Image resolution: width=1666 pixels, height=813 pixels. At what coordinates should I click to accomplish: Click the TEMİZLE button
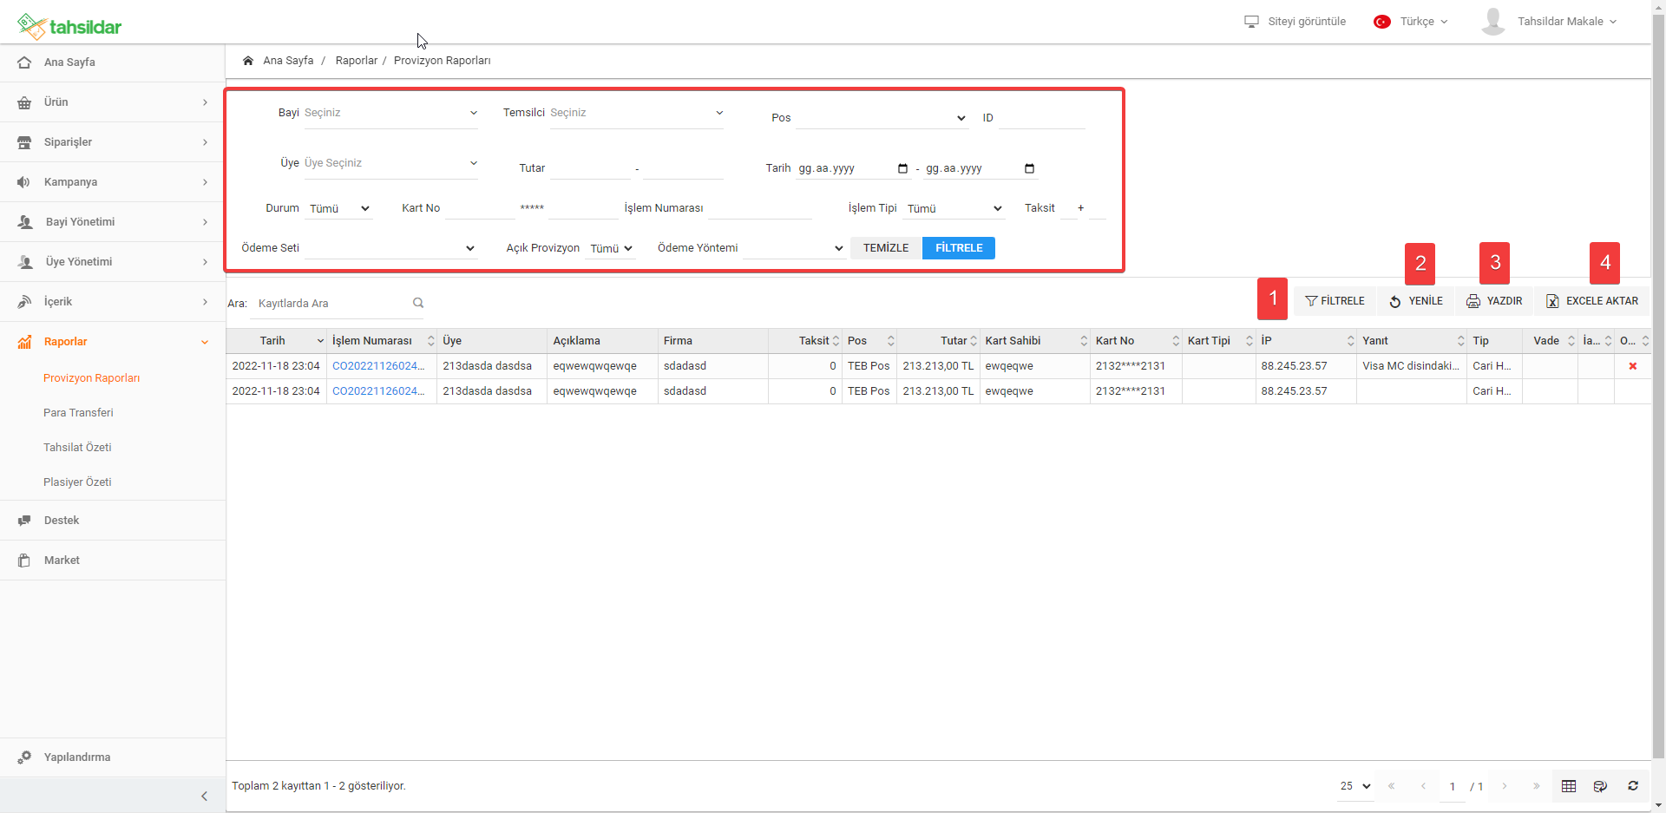[x=886, y=248]
